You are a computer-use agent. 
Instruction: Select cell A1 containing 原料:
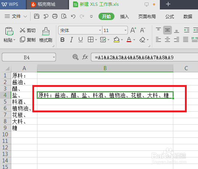point(24,76)
